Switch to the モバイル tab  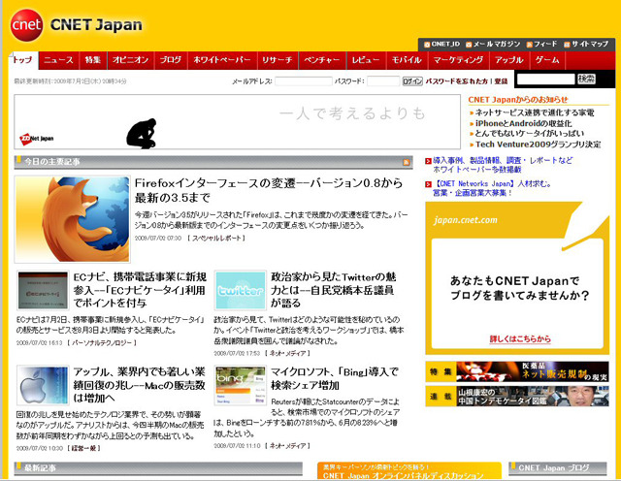tap(407, 60)
